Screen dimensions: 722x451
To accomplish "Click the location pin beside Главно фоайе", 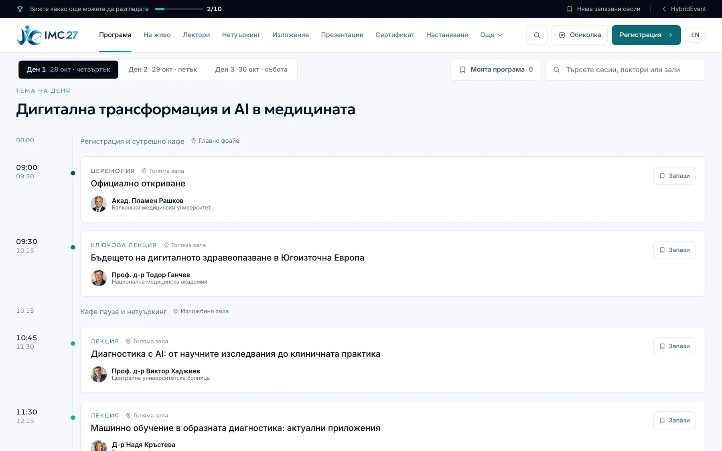I will pyautogui.click(x=193, y=141).
